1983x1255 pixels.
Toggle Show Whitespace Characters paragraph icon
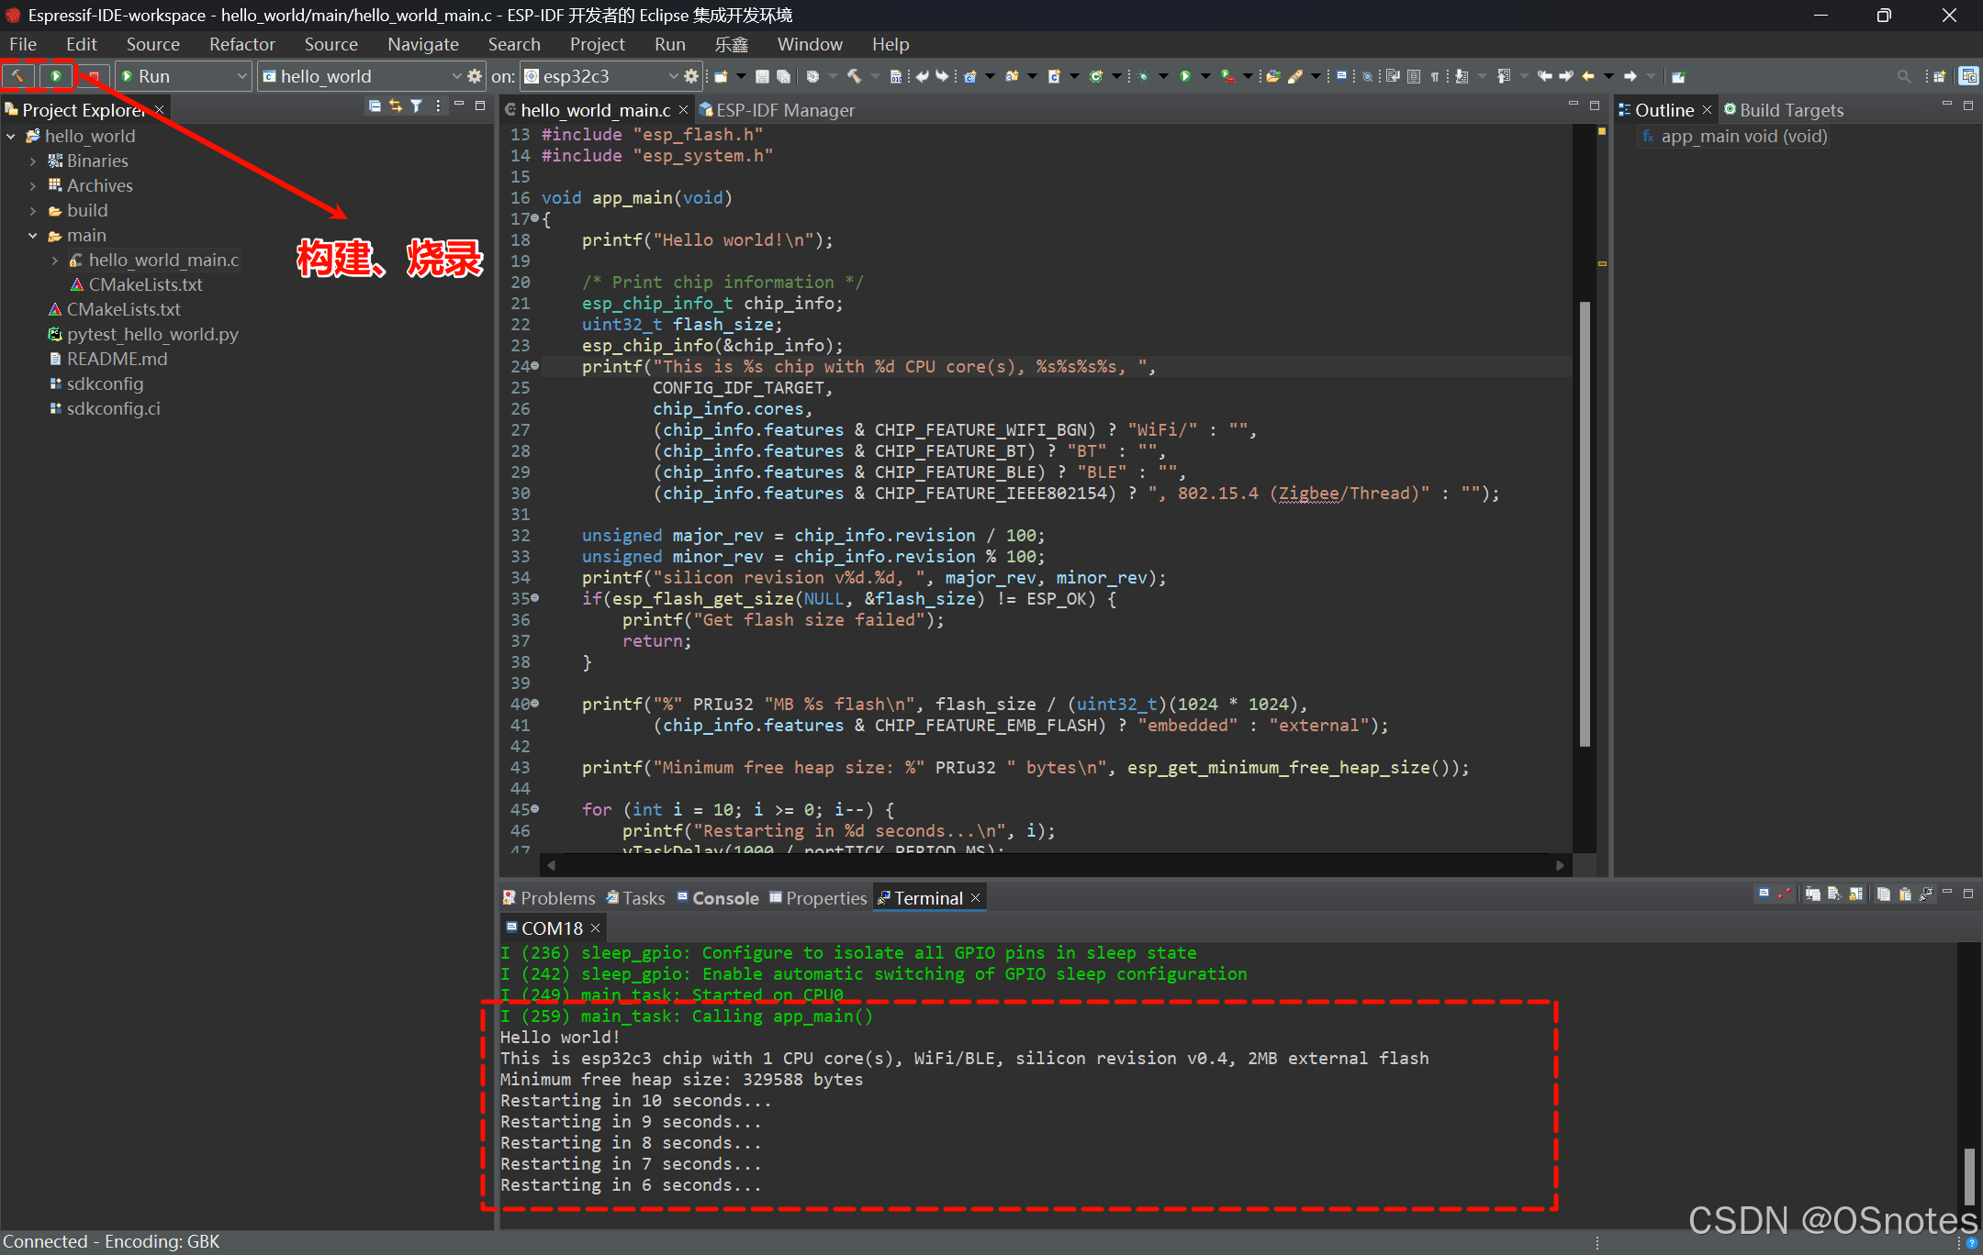(x=1434, y=76)
